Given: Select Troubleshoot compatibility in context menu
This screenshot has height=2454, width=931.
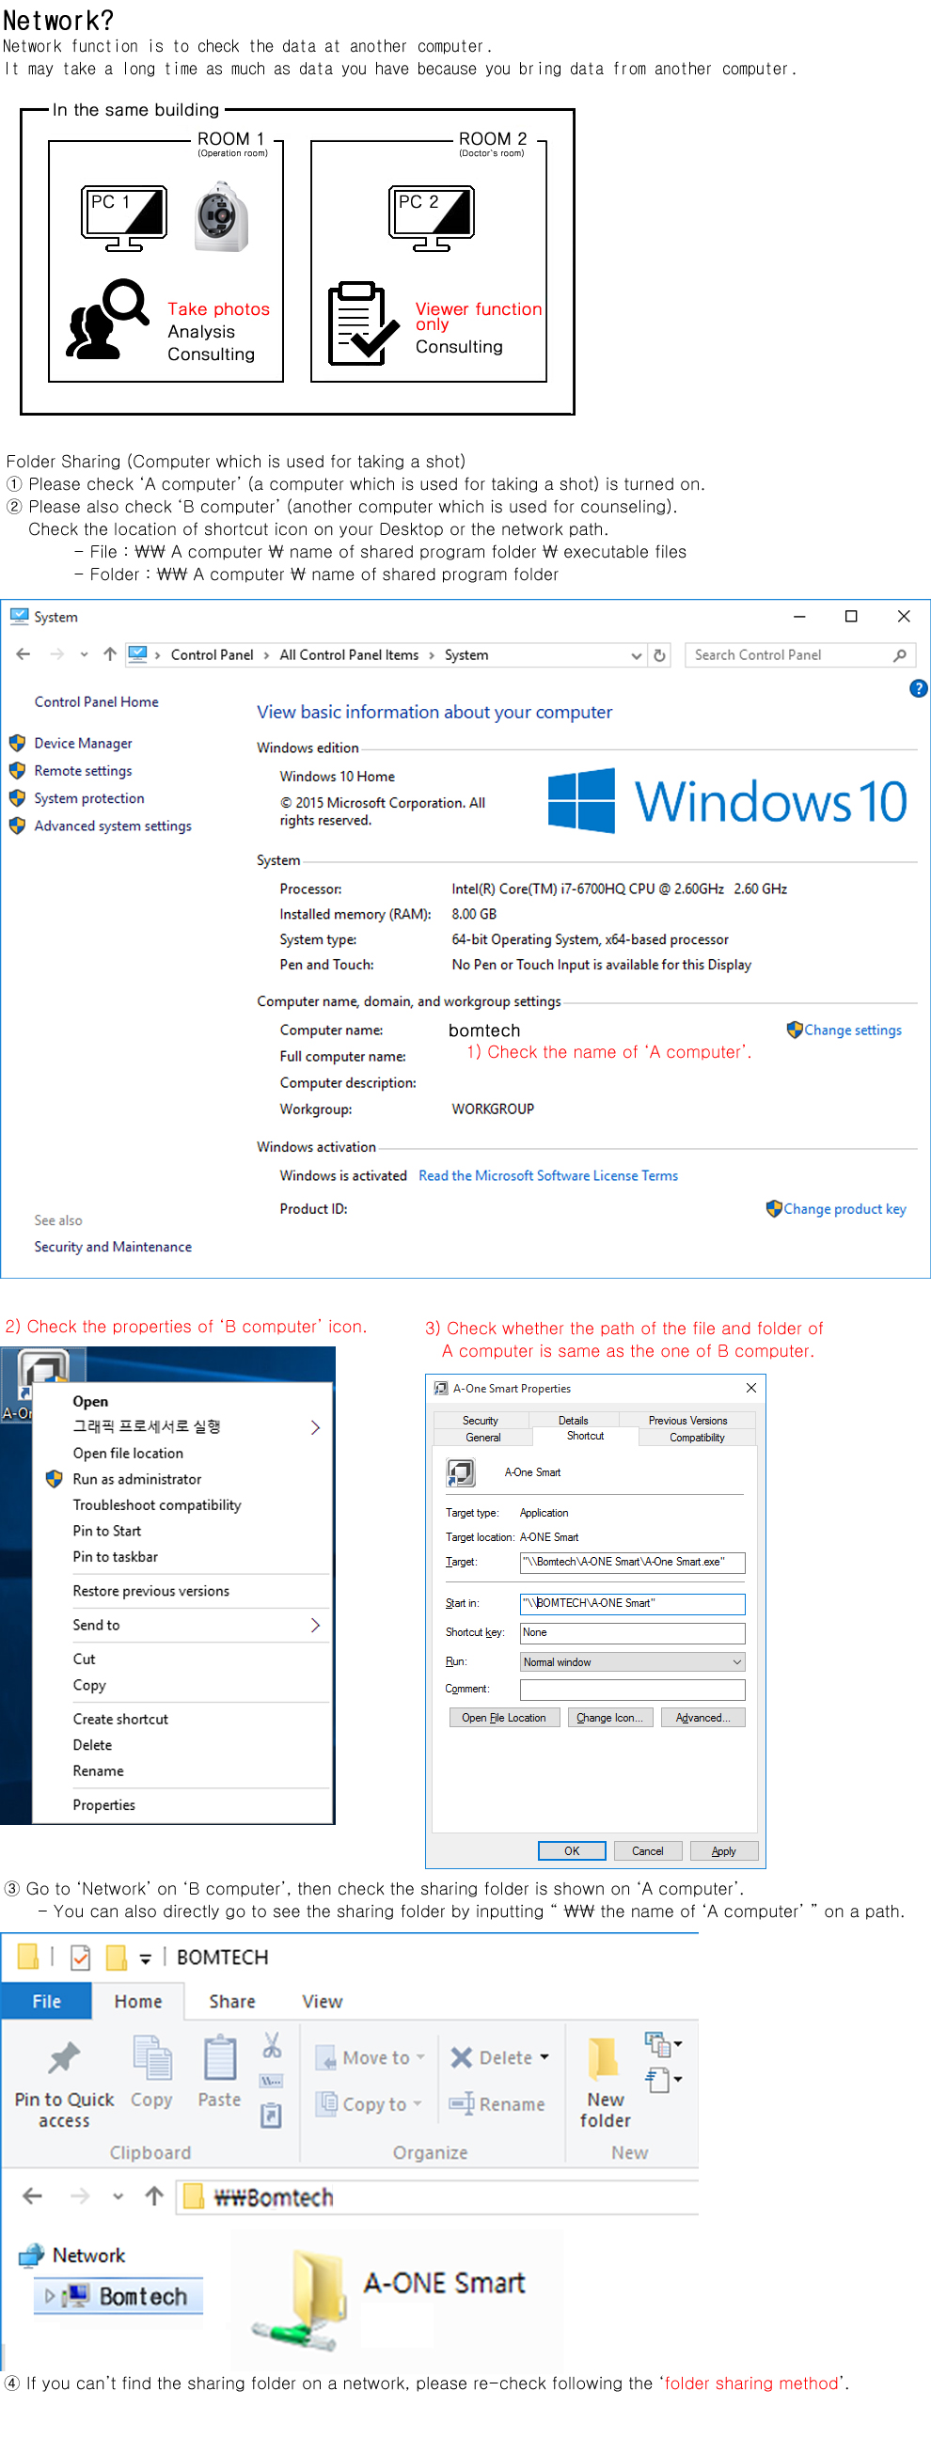Looking at the screenshot, I should point(157,1505).
